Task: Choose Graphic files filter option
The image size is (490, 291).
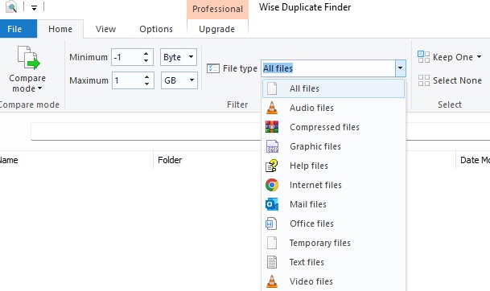Action: pos(333,146)
